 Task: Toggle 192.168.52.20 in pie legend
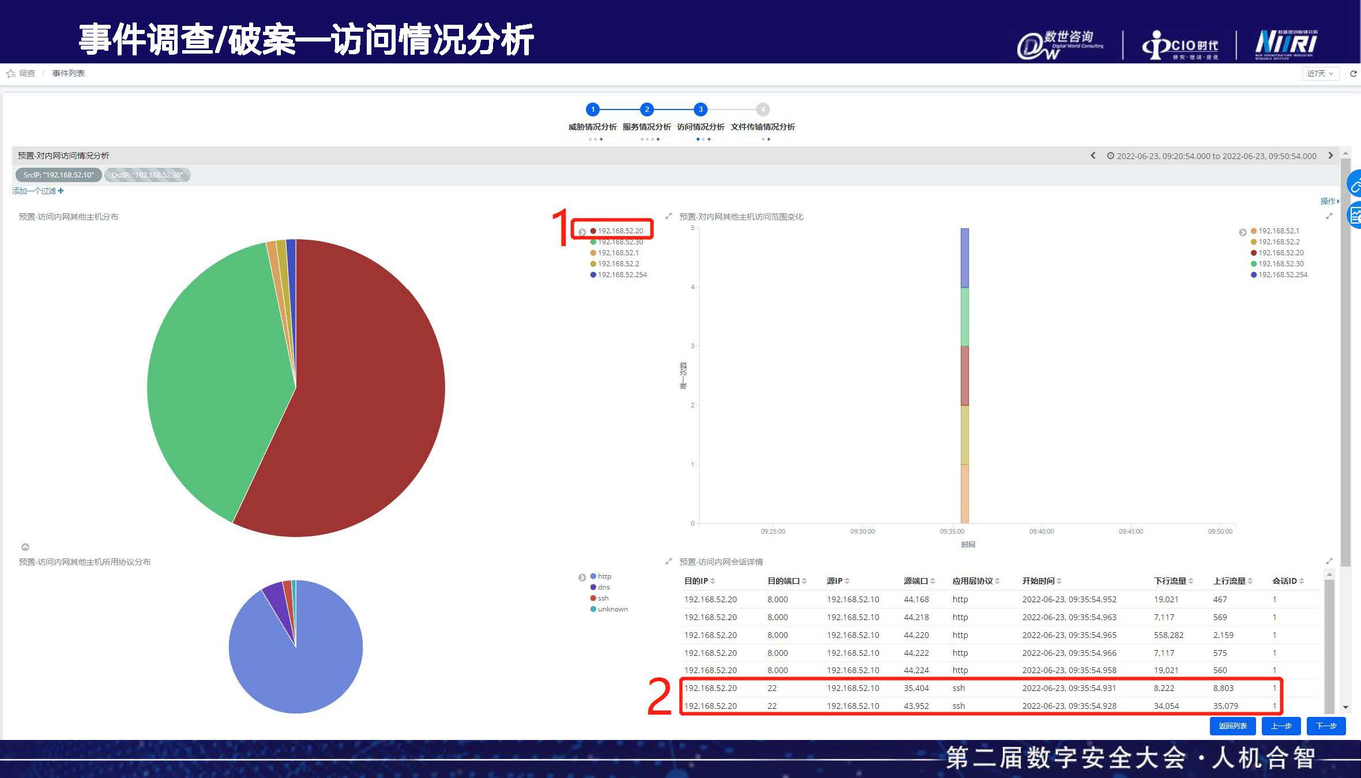616,231
